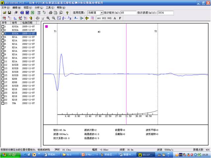Screen dimensions: 211x158
Task: Click the magenta square in the waveform chart
Action: click(x=46, y=27)
